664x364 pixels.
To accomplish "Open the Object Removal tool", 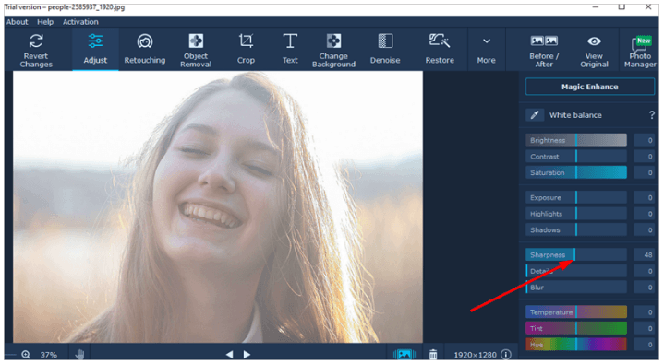I will click(x=196, y=50).
